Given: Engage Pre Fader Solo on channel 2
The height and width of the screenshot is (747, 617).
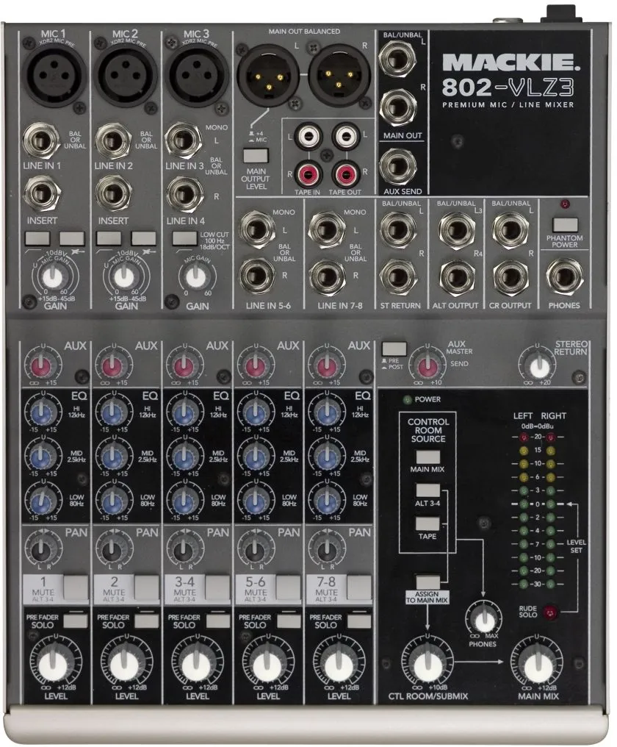Looking at the screenshot, I should pyautogui.click(x=147, y=621).
